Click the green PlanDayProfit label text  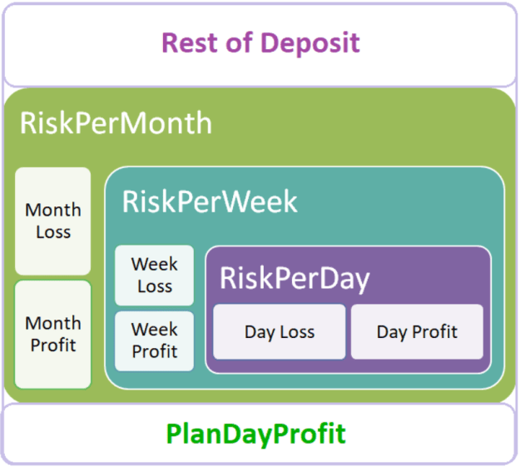tap(255, 434)
